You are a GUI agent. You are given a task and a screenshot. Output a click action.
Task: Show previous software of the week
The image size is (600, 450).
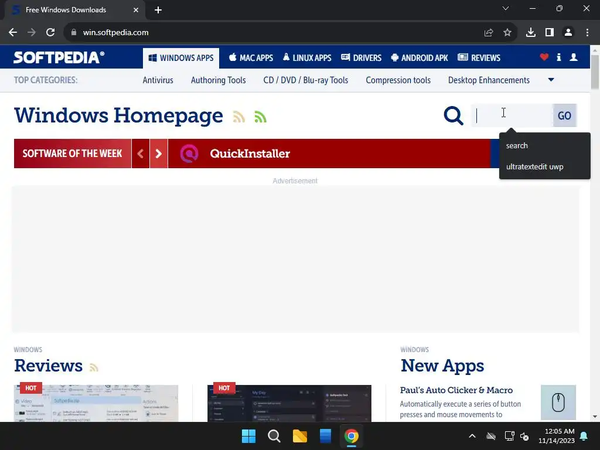pyautogui.click(x=141, y=154)
